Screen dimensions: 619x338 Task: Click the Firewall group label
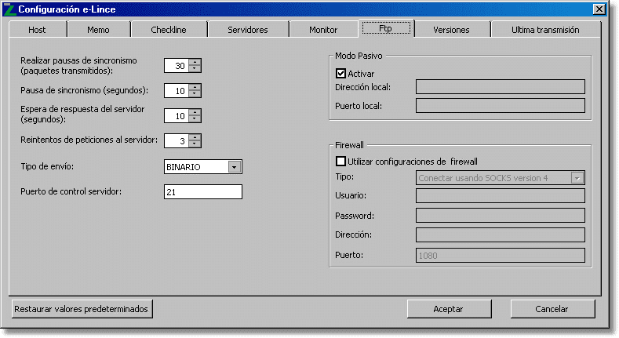point(349,145)
